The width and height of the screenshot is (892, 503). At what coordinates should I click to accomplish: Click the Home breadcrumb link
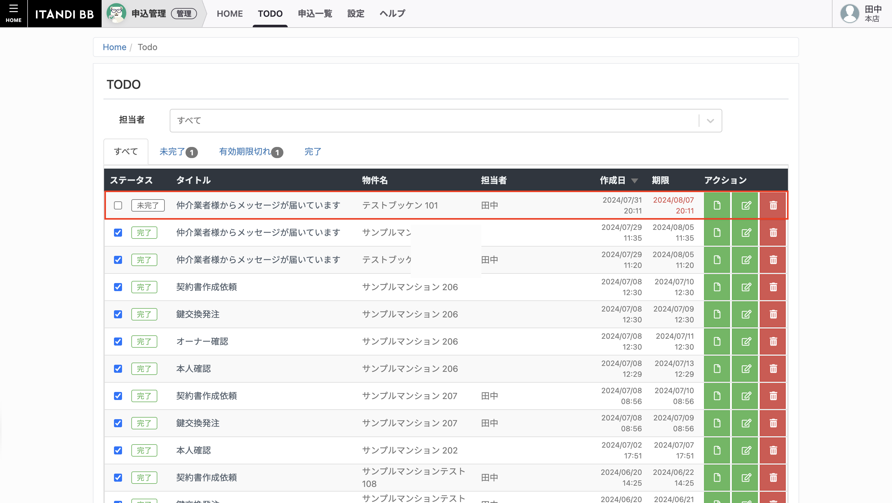(114, 47)
